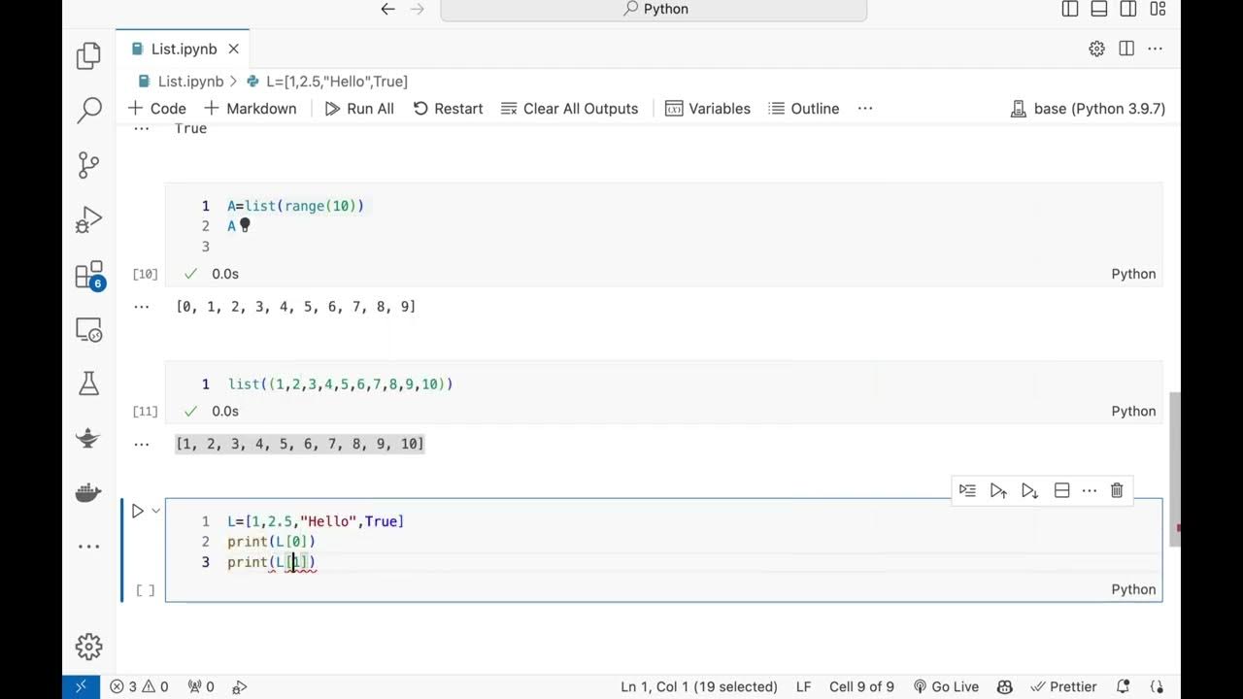Open the Testing flask view
Image resolution: width=1243 pixels, height=699 pixels.
88,383
